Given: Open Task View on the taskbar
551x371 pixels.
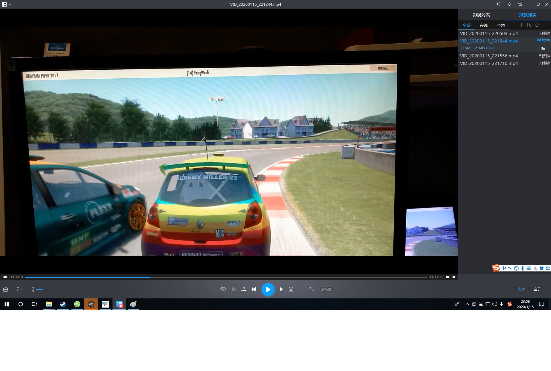Looking at the screenshot, I should (x=34, y=304).
